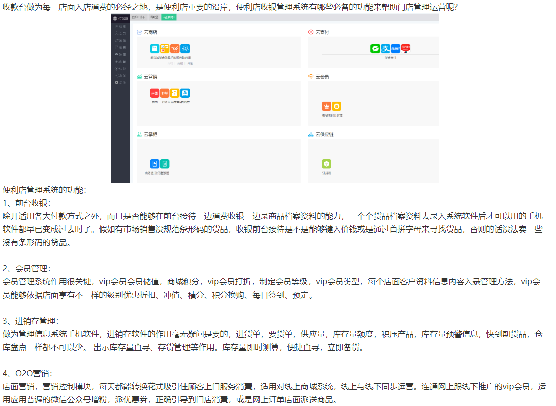Click the 开通 link under 云商店 icons
This screenshot has width=556, height=406.
[x=190, y=63]
